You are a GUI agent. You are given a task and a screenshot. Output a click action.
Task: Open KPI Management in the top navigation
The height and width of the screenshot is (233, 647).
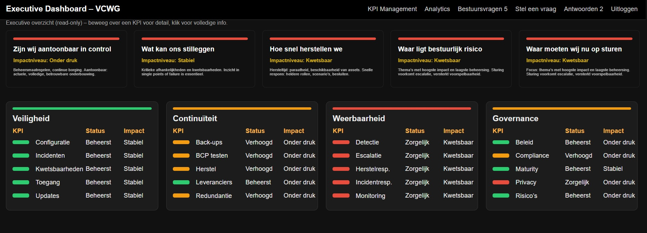tap(392, 9)
